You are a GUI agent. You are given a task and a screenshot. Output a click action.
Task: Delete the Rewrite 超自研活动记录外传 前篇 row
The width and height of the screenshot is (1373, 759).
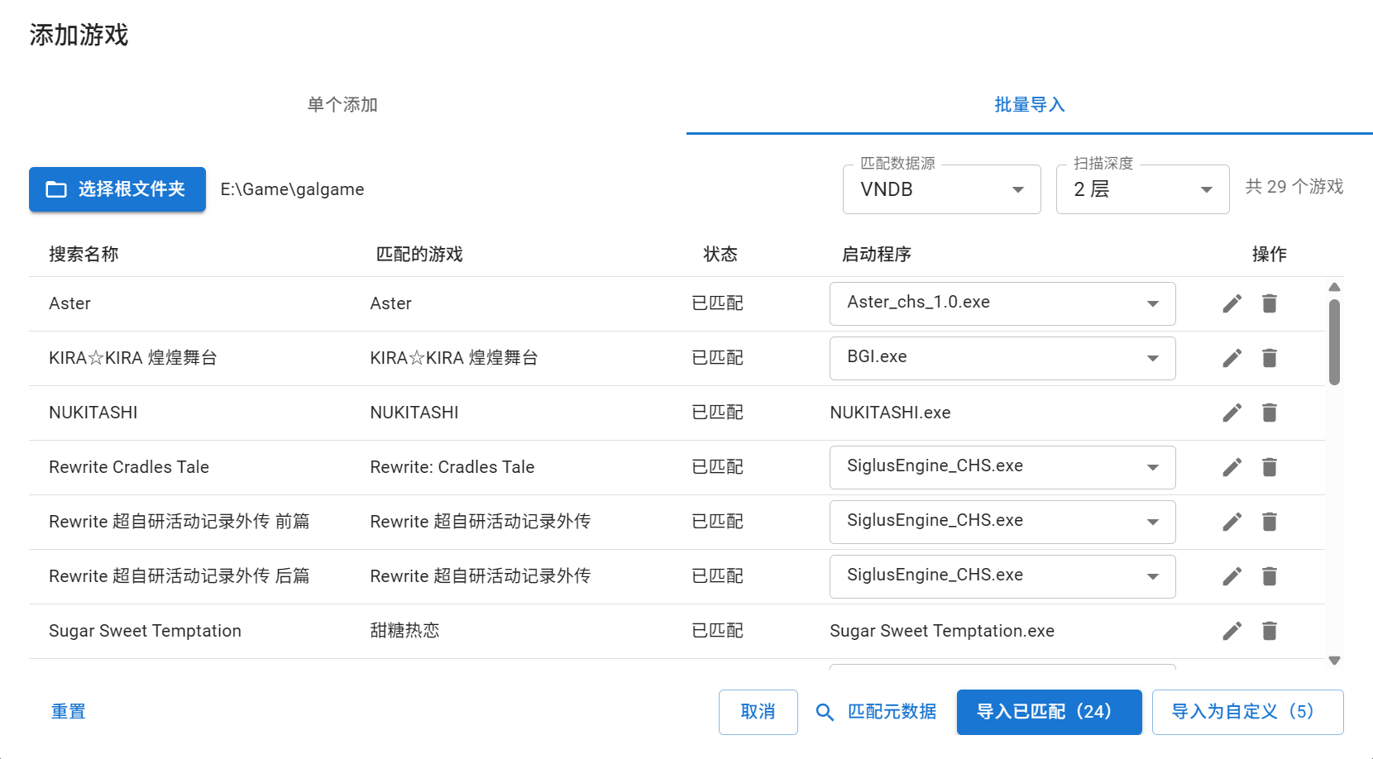pyautogui.click(x=1270, y=522)
